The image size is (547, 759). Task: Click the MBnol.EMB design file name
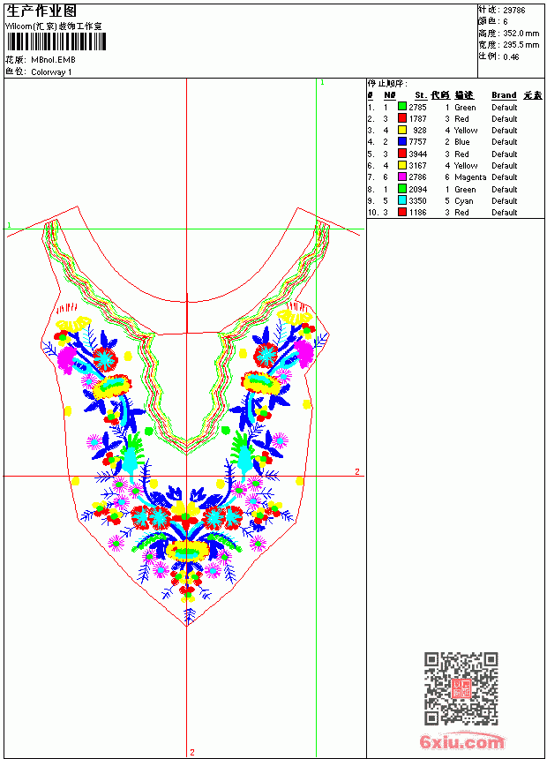pos(53,59)
